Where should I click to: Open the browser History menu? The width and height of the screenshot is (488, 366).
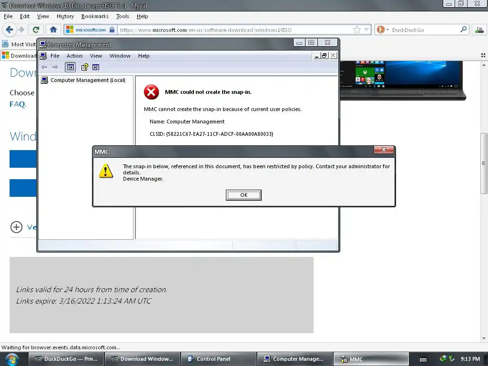65,16
